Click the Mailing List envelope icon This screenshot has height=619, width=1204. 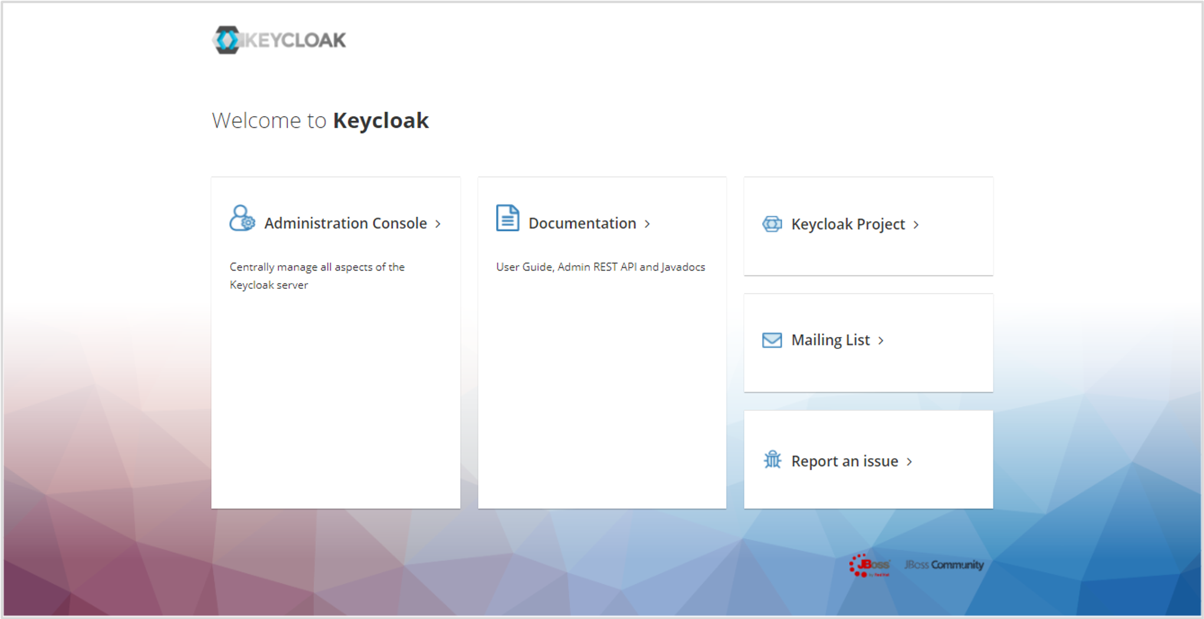tap(772, 340)
